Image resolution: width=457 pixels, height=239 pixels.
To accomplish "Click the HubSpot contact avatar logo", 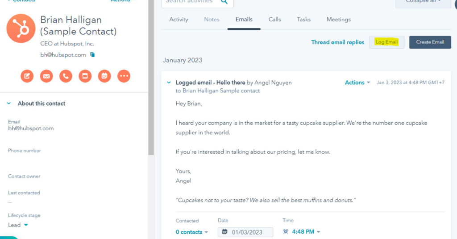I will [21, 28].
